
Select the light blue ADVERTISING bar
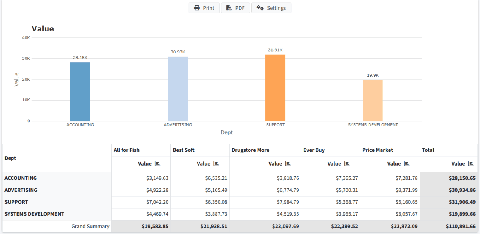178,89
